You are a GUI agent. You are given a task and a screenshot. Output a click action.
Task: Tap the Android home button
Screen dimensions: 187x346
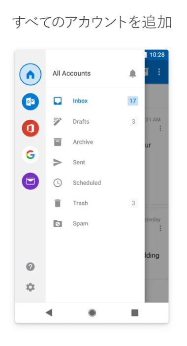92,312
